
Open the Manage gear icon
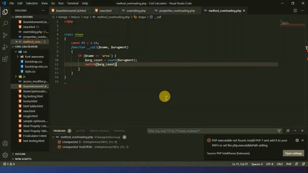click(5, 155)
